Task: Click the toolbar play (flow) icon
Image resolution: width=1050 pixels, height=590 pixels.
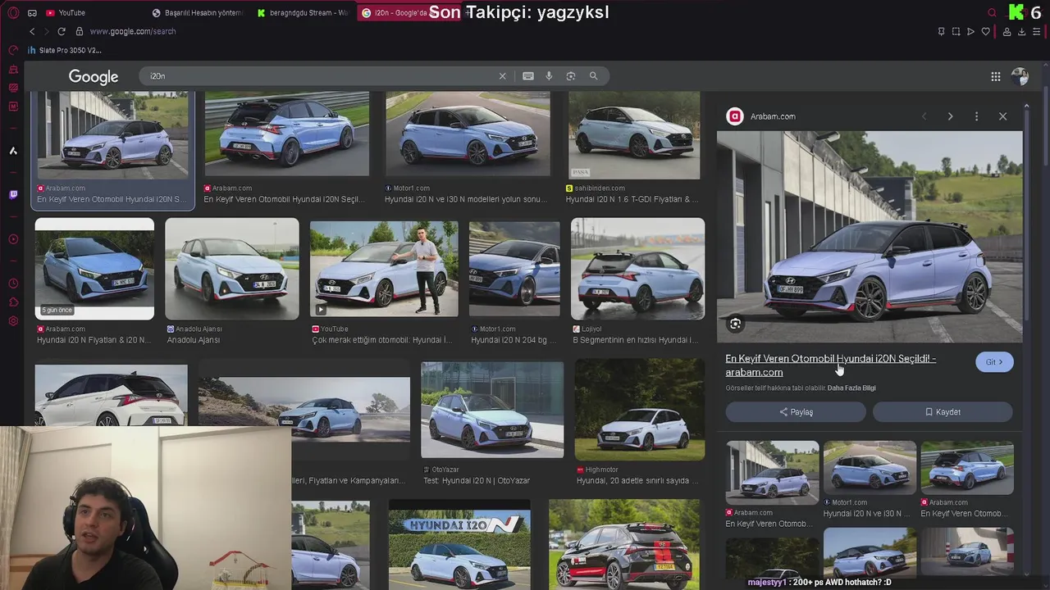Action: (970, 31)
